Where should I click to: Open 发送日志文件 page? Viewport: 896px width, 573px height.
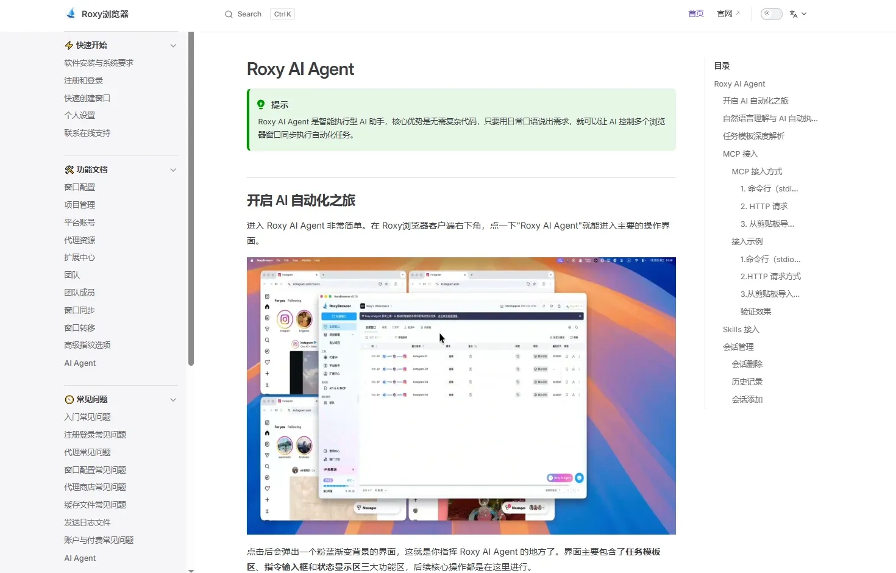point(87,522)
